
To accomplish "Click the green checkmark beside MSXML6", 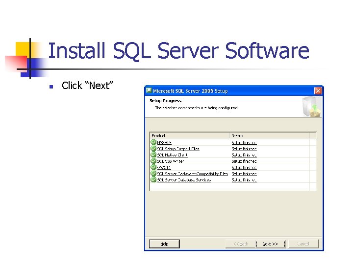I will click(x=153, y=142).
